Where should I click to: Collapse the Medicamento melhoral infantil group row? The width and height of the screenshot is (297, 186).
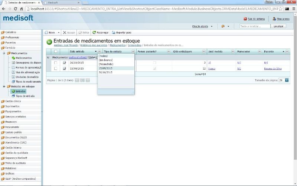tap(48, 57)
